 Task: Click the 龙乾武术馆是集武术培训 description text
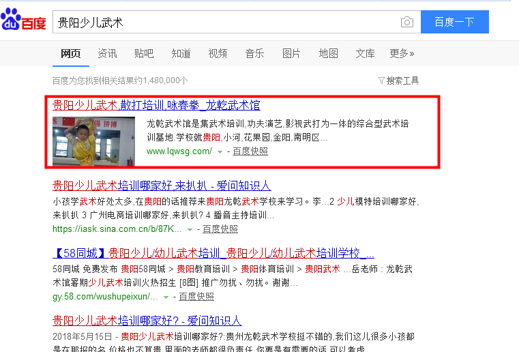(x=278, y=131)
